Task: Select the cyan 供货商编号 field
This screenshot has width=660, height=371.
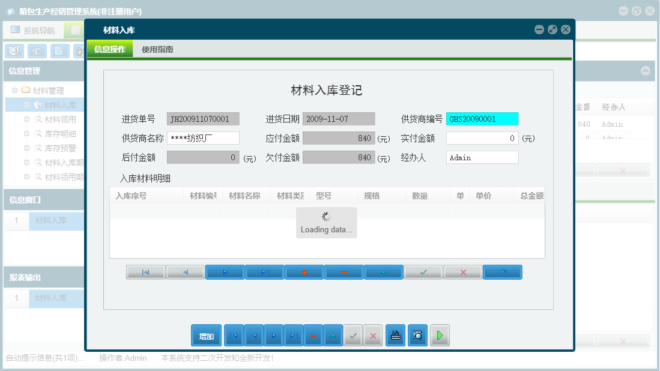Action: pos(482,119)
